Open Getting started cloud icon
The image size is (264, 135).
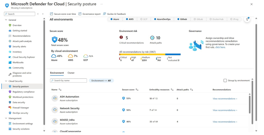point(10,31)
